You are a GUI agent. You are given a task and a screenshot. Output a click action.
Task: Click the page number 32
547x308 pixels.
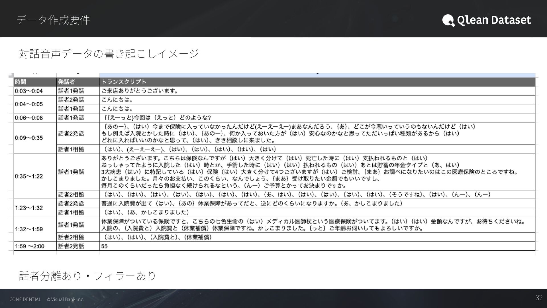tap(539, 298)
